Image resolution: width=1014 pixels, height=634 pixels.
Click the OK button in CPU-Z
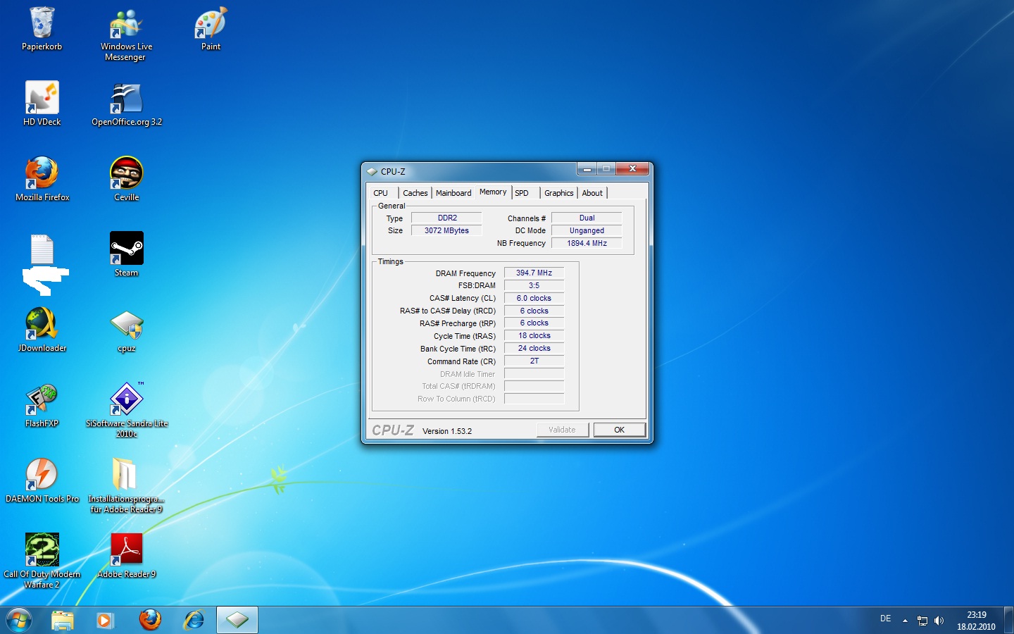(619, 430)
